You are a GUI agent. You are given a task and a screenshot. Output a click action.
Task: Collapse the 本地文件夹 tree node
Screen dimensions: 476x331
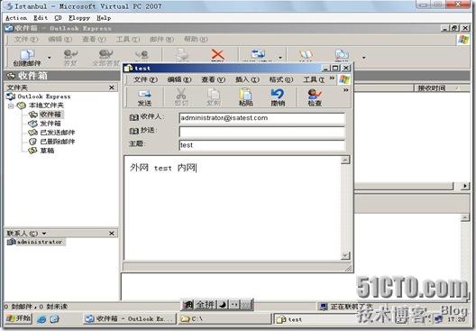11,106
